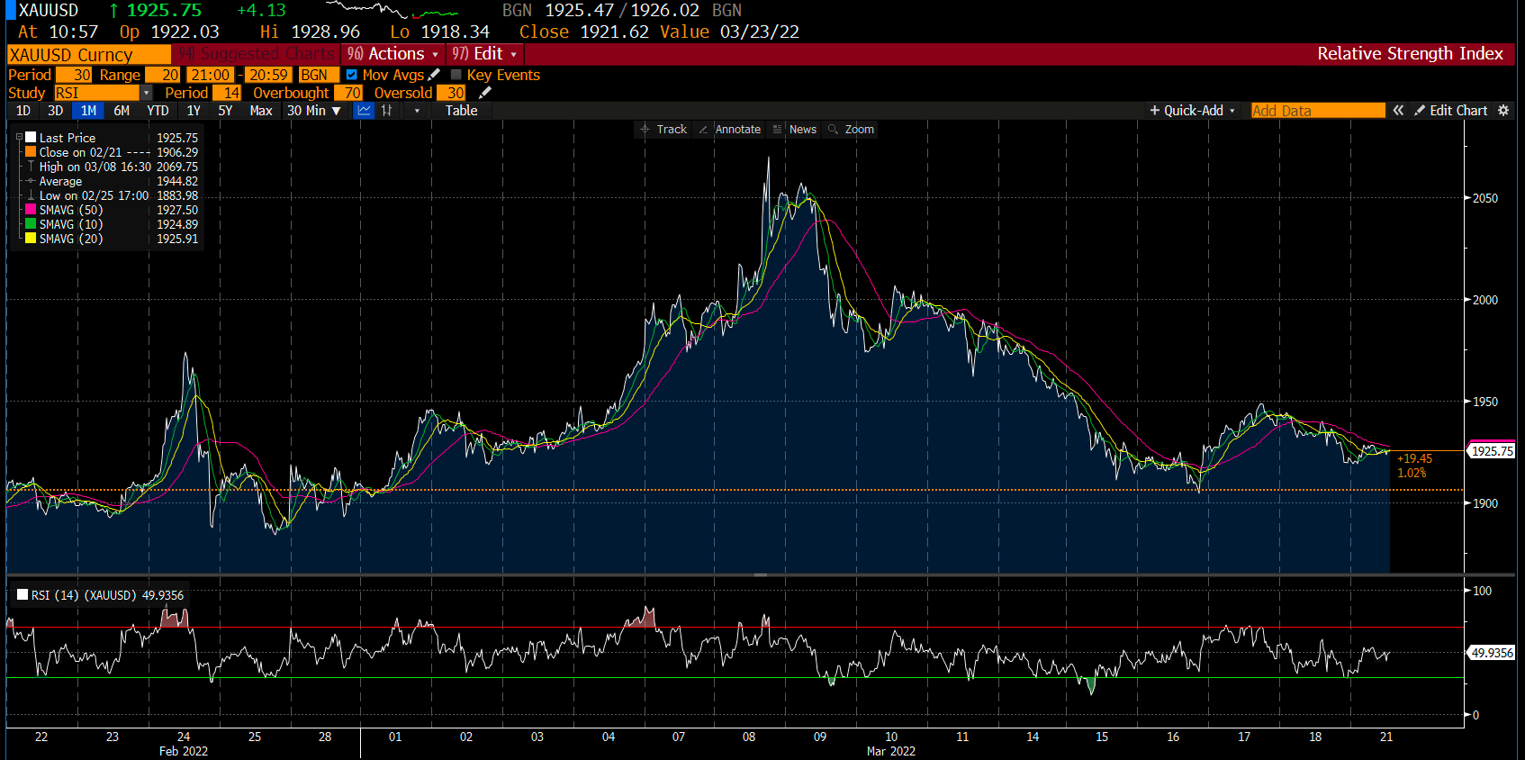Expand the 30 Min interval dropdown

pos(314,111)
